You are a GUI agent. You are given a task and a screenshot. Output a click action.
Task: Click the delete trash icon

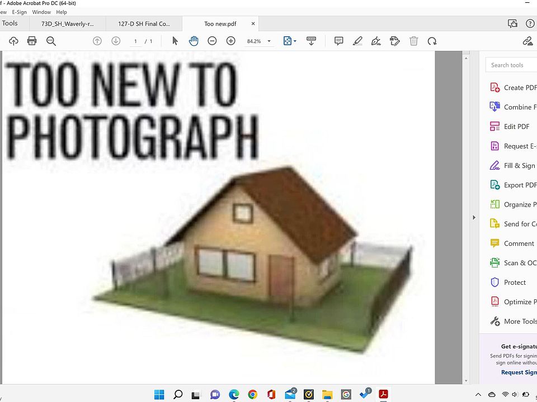click(414, 41)
